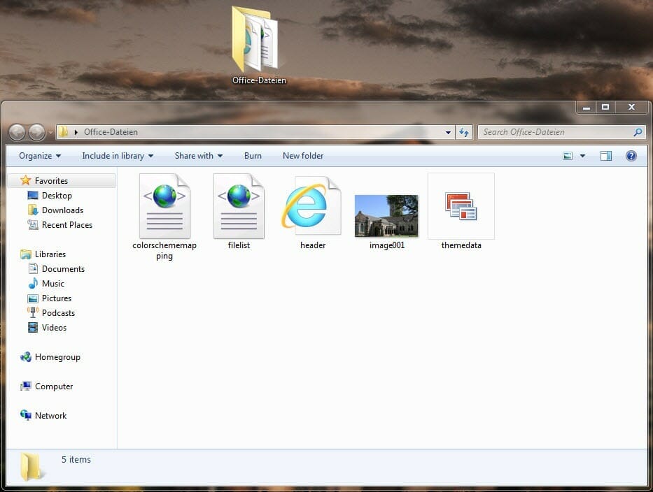Open Documents under Libraries
The width and height of the screenshot is (653, 492).
[63, 269]
